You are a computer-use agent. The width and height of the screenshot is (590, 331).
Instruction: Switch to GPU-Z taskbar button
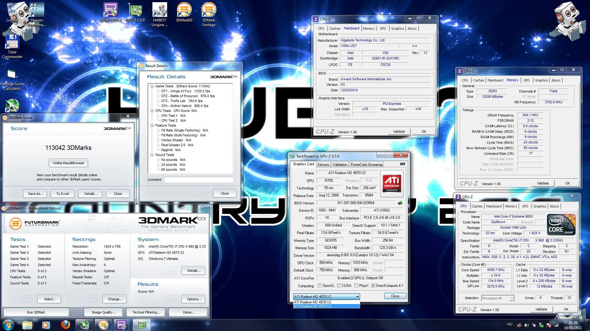click(141, 325)
